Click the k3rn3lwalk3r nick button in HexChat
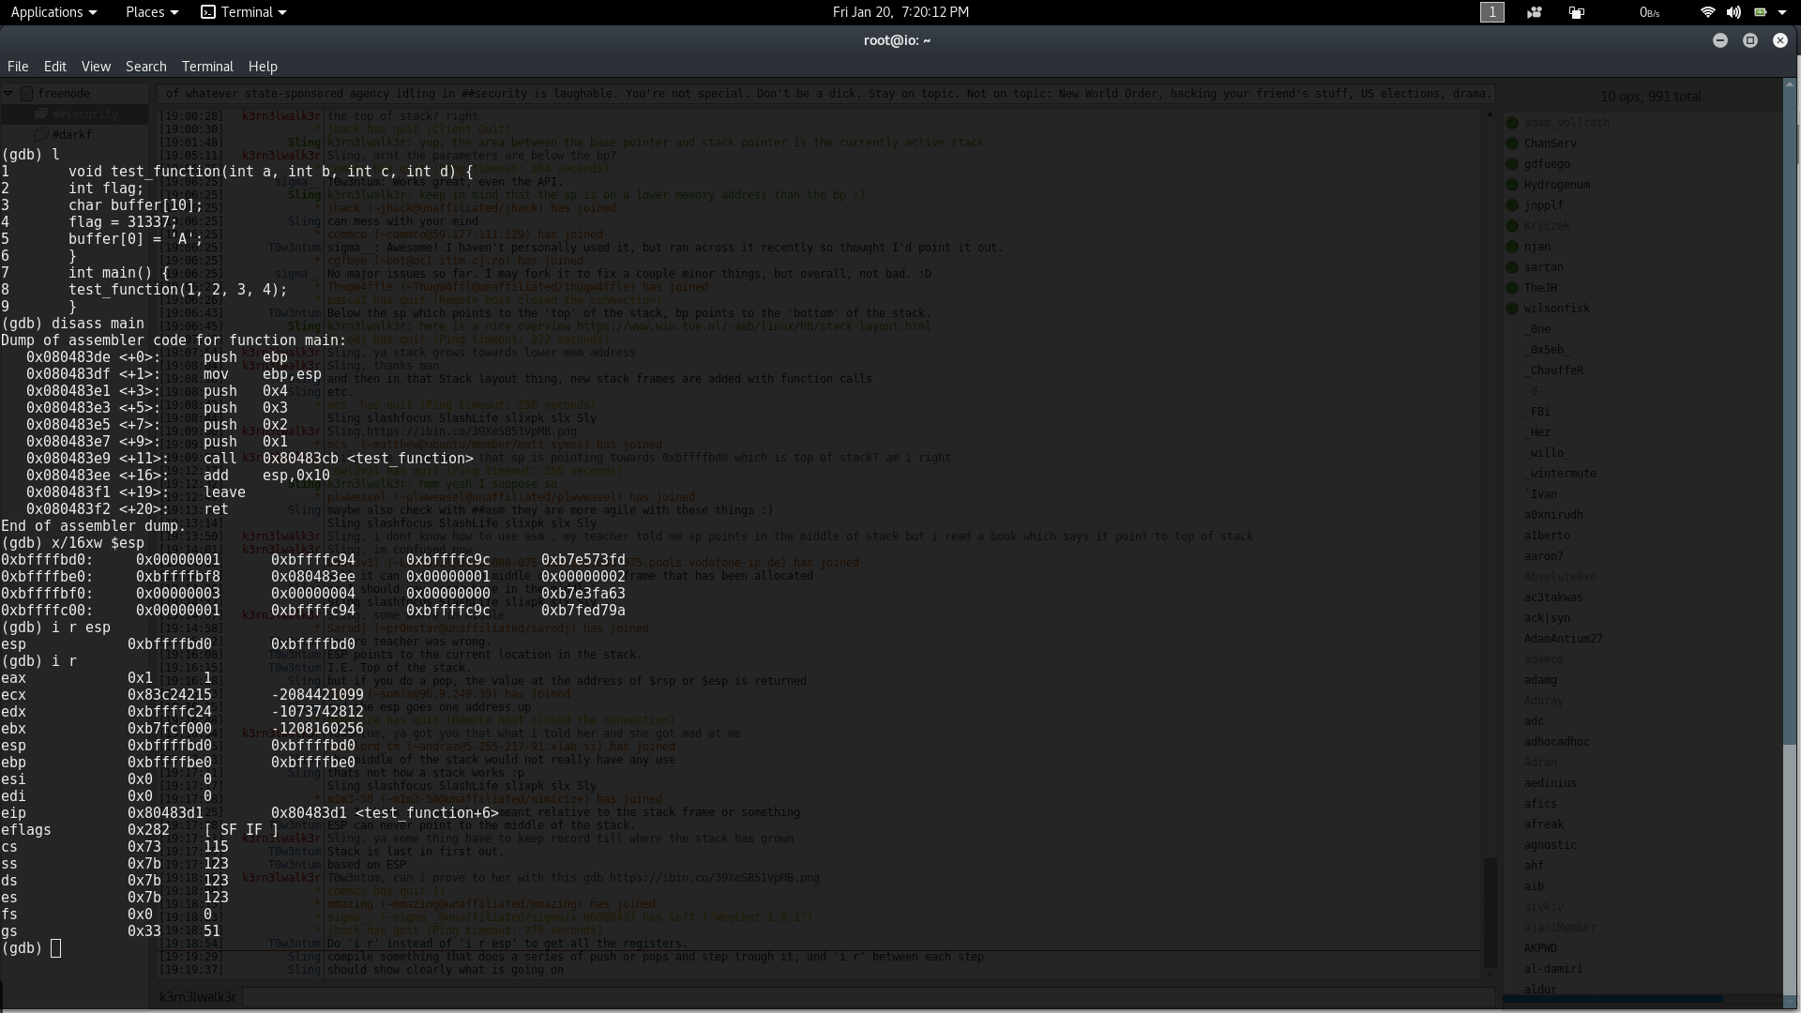This screenshot has height=1013, width=1801. pyautogui.click(x=197, y=996)
